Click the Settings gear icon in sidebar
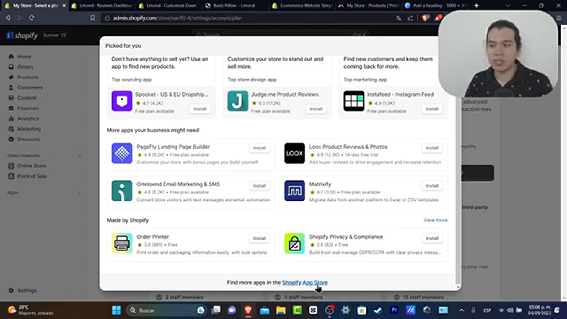This screenshot has width=567, height=319. (x=11, y=290)
